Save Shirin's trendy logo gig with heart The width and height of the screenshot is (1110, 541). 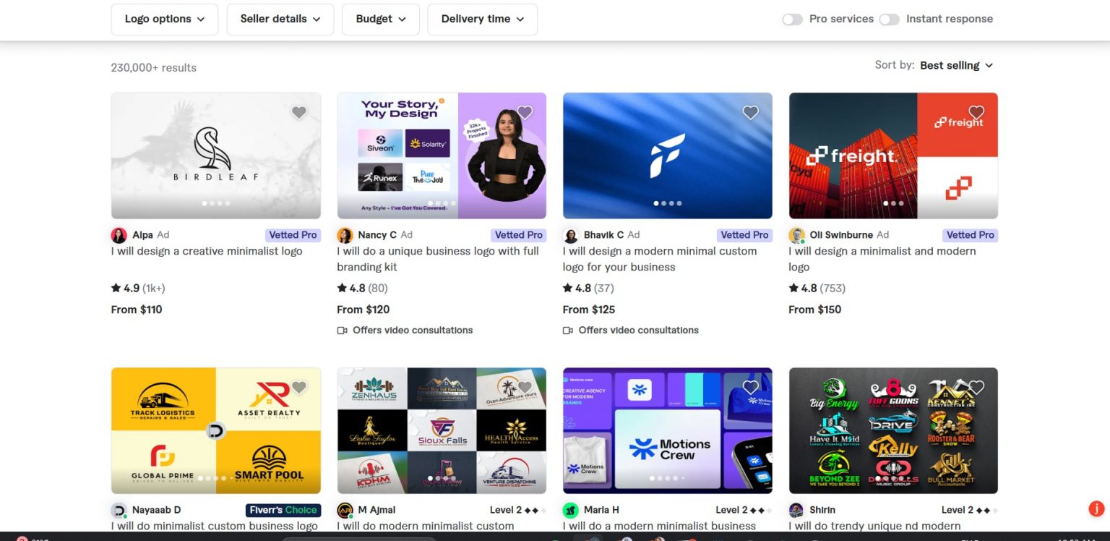pyautogui.click(x=976, y=387)
